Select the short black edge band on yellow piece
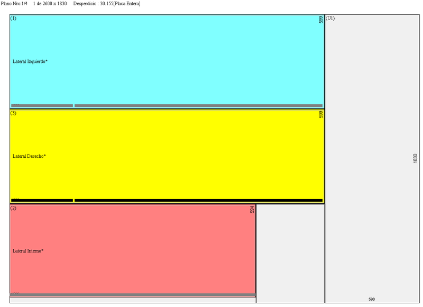Viewport: 423px width, 307px height. pyautogui.click(x=42, y=201)
